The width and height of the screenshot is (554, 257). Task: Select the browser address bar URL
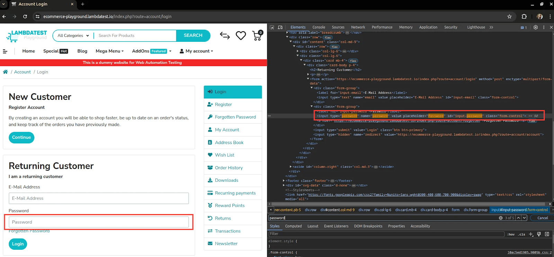click(x=107, y=17)
